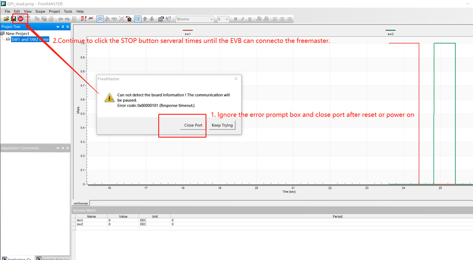The width and height of the screenshot is (473, 260).
Task: Click the sw2 legend label on chart
Action: coord(391,34)
